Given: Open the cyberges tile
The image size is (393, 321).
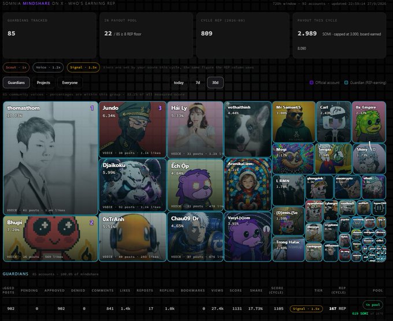Looking at the screenshot, I should [331, 211].
